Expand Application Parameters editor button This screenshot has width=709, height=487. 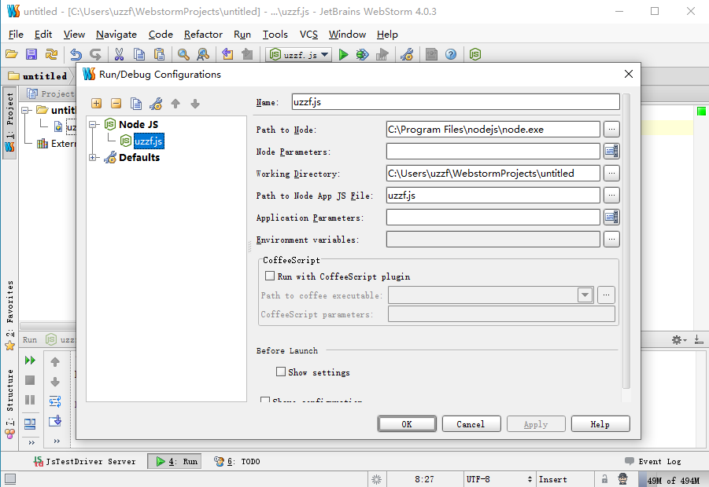[611, 217]
